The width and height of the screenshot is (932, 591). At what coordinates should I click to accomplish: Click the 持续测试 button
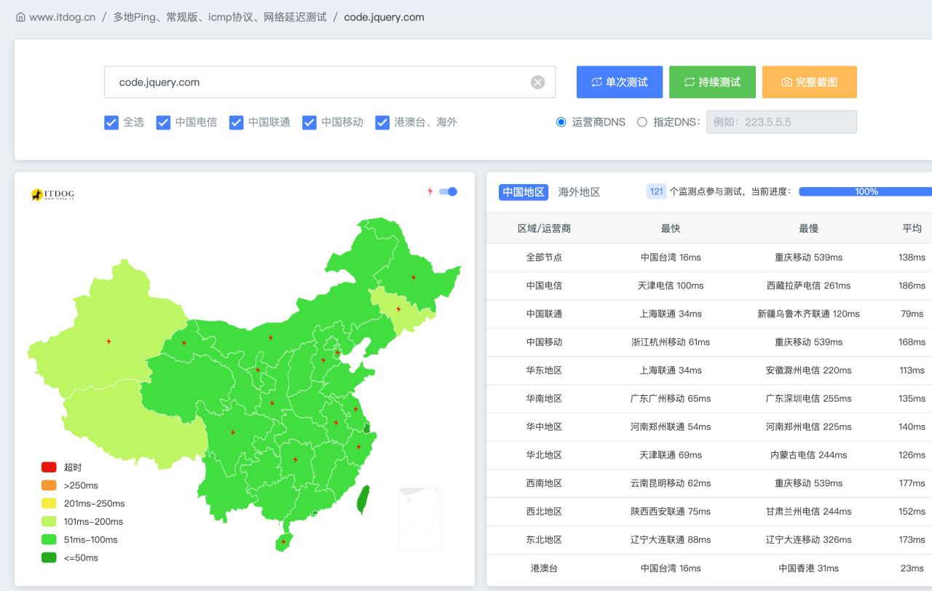point(712,82)
